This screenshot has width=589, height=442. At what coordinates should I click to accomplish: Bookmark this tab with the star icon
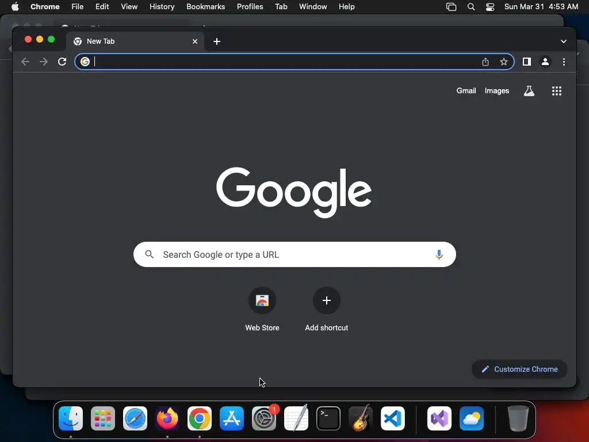tap(504, 62)
